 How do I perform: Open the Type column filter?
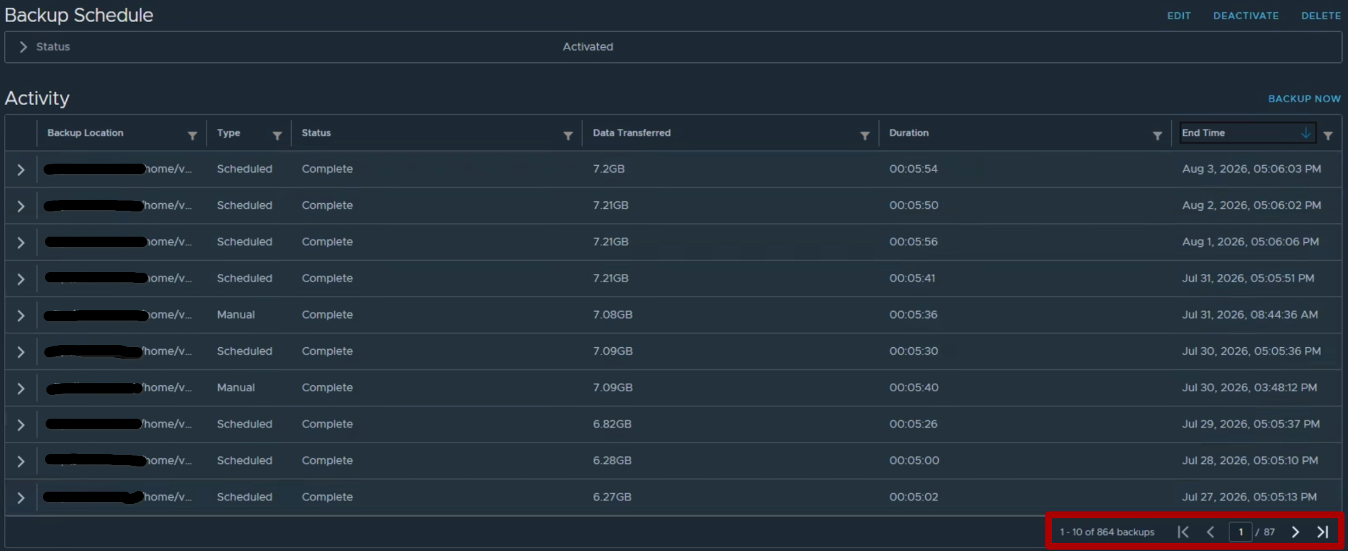(x=277, y=136)
